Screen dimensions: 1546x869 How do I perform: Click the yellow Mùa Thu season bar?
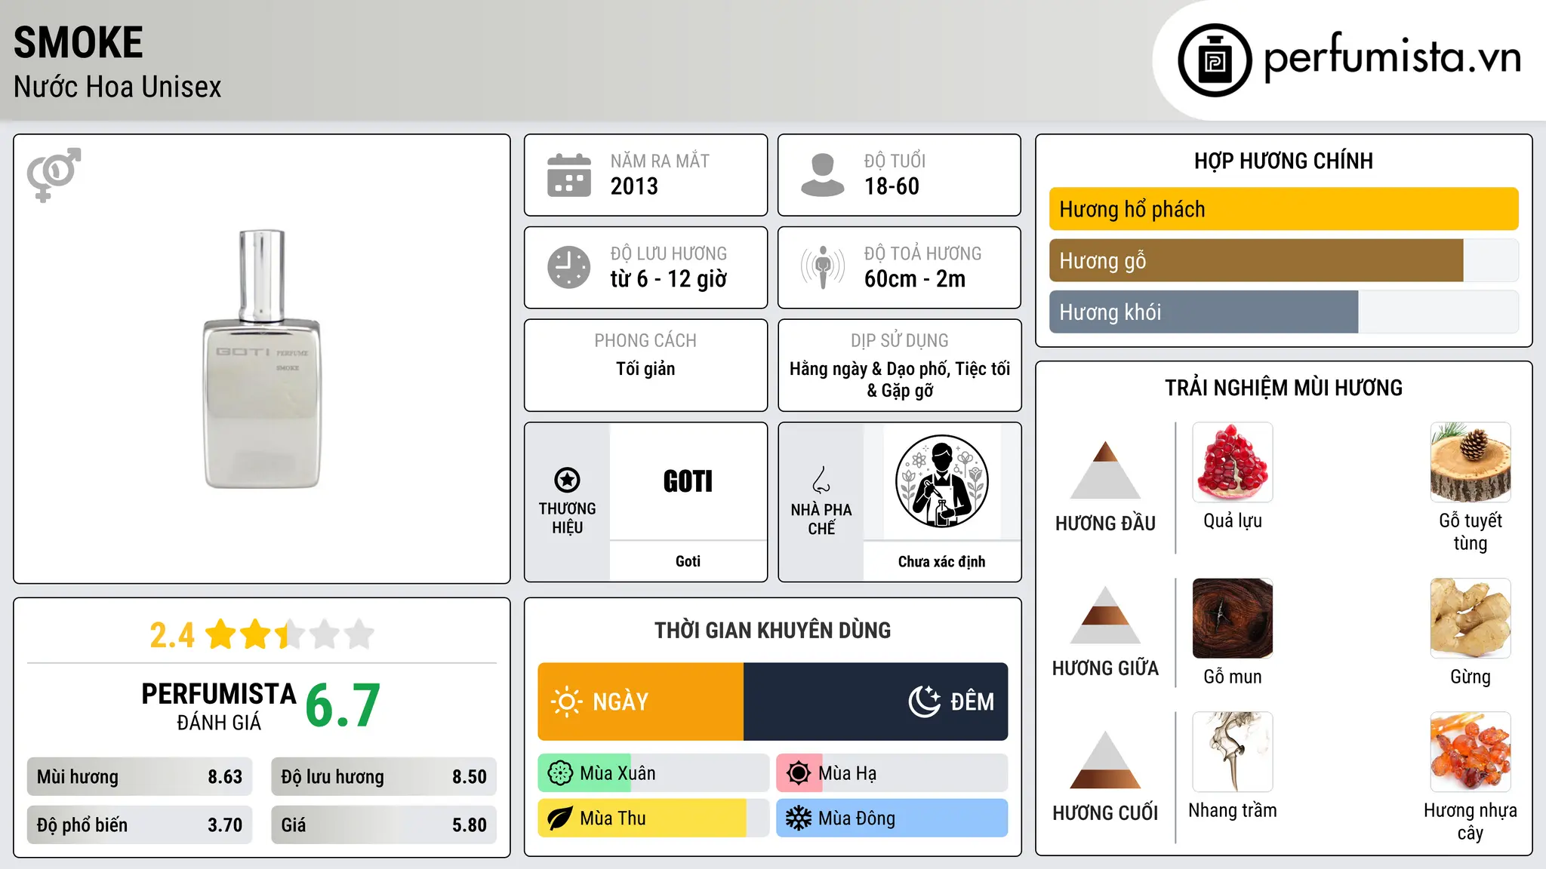(x=642, y=818)
